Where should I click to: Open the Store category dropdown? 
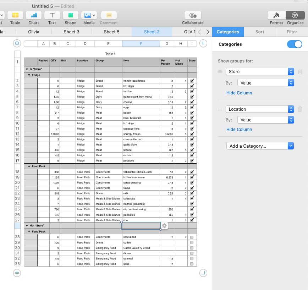(260, 71)
